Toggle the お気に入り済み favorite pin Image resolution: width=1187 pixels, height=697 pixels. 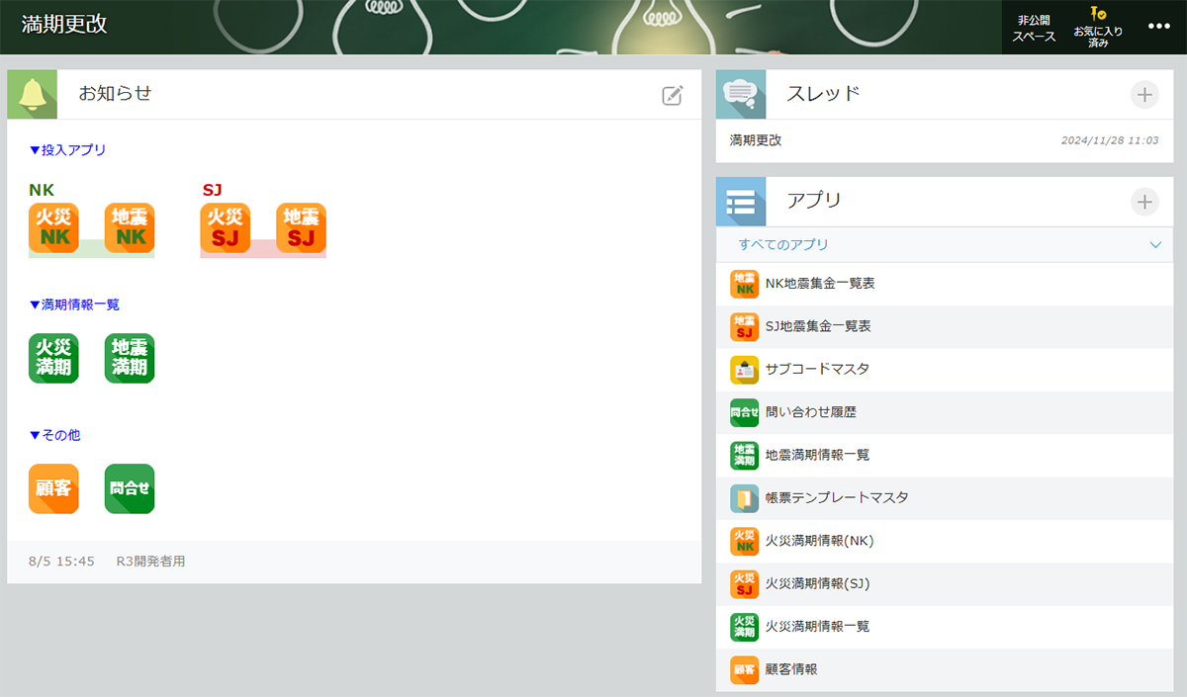(x=1098, y=28)
